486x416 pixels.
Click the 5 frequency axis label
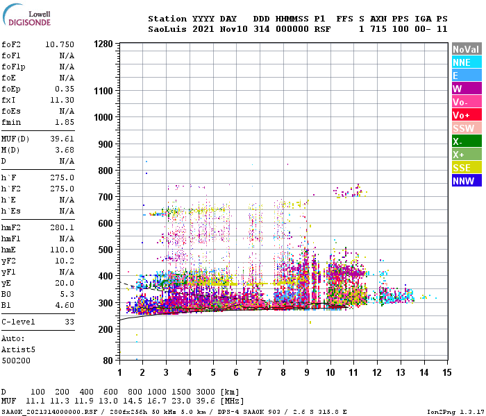(x=213, y=372)
